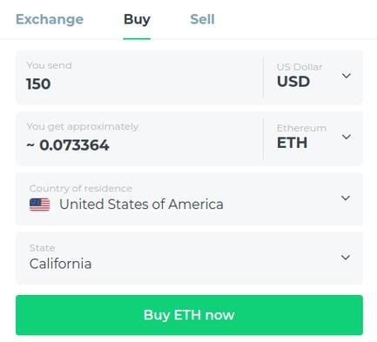Switch to the Exchange tab
This screenshot has height=342, width=377.
pos(50,19)
